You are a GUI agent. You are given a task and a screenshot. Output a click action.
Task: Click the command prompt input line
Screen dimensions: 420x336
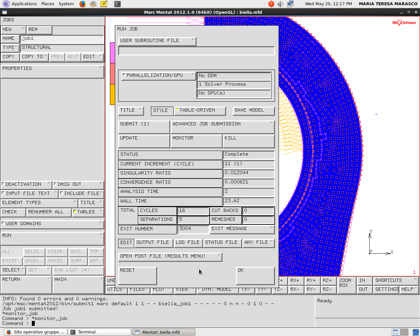click(157, 323)
